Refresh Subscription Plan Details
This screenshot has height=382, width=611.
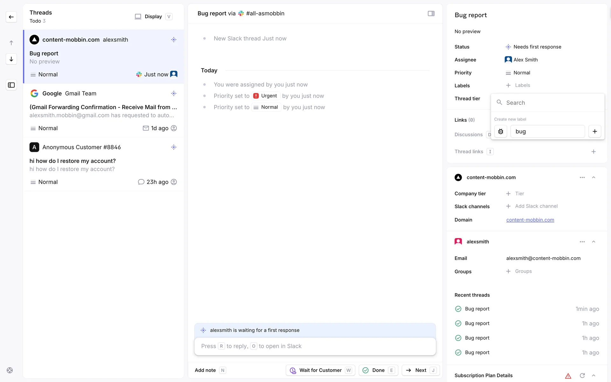(x=582, y=375)
